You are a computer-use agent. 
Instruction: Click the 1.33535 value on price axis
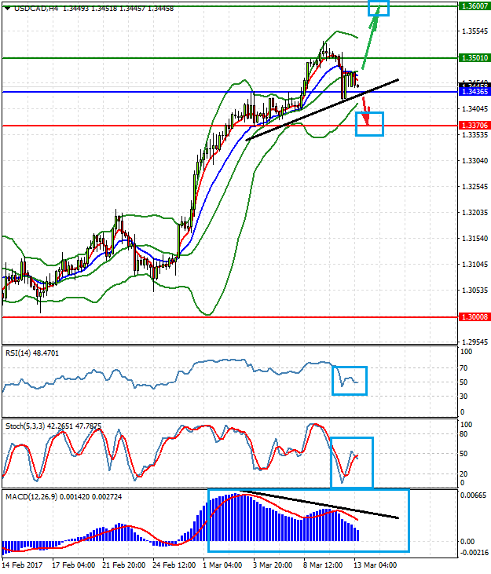click(475, 135)
